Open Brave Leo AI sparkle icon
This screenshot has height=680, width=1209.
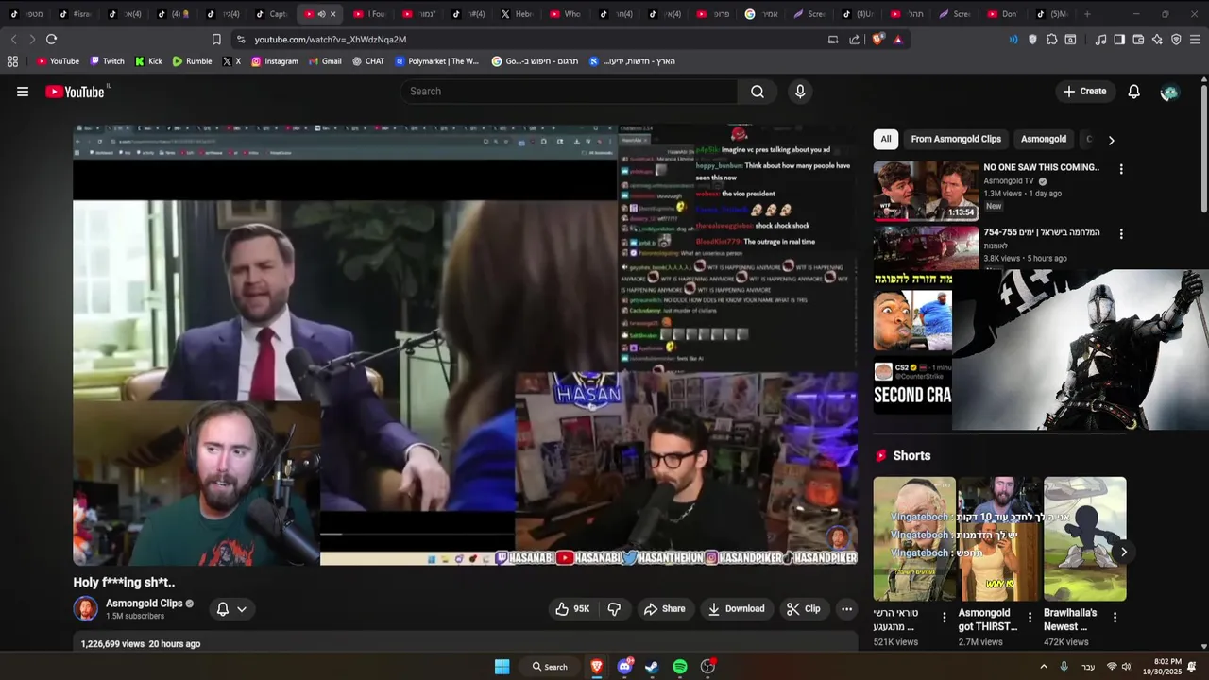(x=1157, y=40)
